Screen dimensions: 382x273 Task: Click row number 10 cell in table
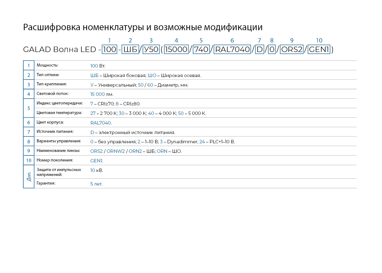(x=29, y=160)
